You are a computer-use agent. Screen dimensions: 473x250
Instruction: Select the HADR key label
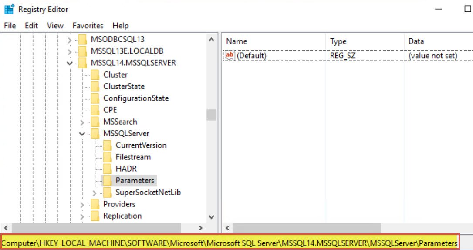[x=126, y=169]
